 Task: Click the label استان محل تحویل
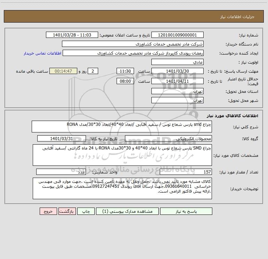click(242, 92)
